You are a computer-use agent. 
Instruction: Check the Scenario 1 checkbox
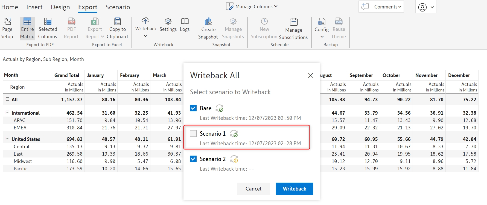(193, 133)
